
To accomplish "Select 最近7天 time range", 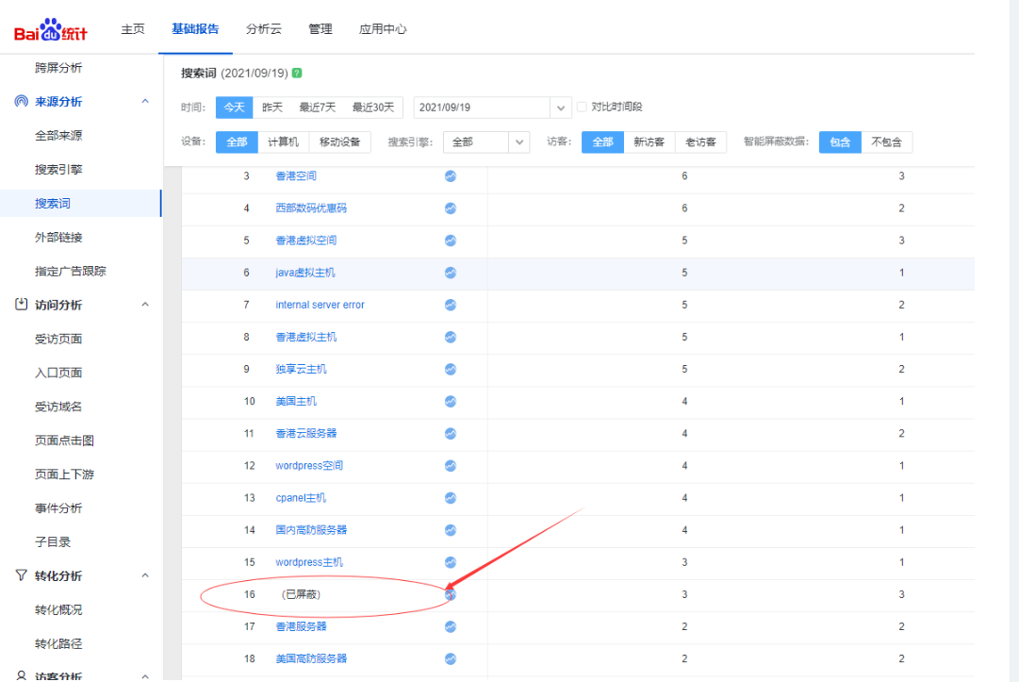I will click(x=318, y=108).
